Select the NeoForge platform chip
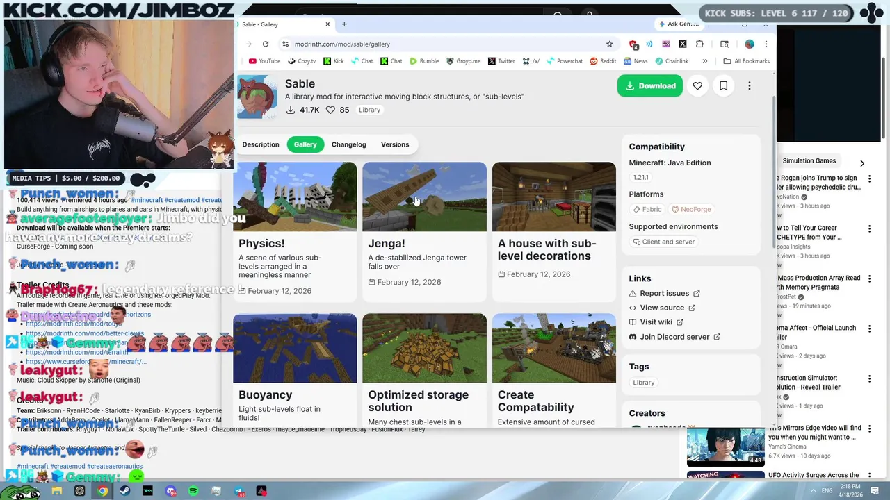The height and width of the screenshot is (500, 890). tap(691, 209)
